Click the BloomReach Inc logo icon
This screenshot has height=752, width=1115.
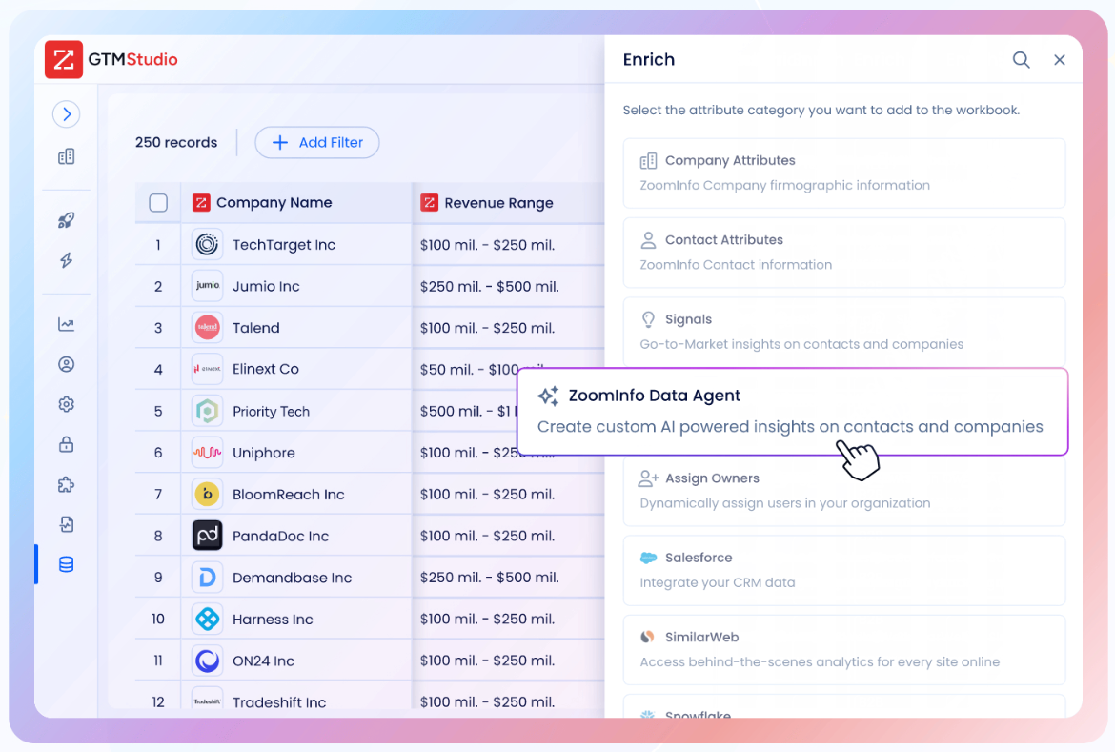pos(207,495)
